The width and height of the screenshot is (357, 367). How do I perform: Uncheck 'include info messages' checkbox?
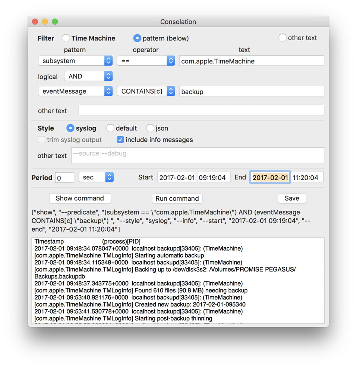[x=120, y=140]
